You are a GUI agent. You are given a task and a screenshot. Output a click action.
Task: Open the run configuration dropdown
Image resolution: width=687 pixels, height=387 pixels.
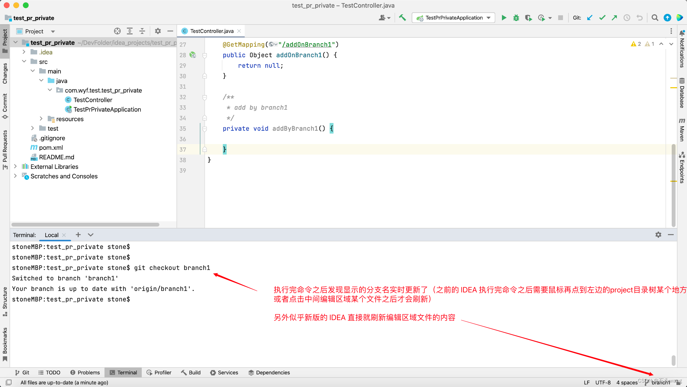(453, 18)
